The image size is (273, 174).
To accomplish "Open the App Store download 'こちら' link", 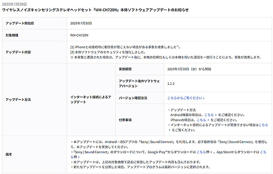I will coord(263,152).
